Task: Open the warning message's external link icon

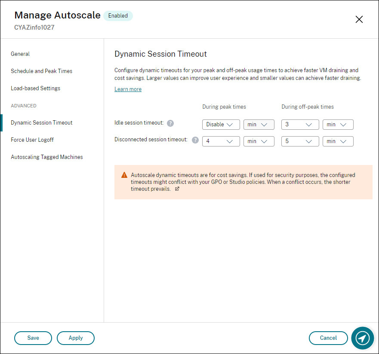Action: coord(177,189)
